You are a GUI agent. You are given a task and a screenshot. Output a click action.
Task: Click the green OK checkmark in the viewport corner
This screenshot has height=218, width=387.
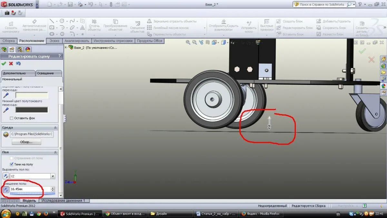(362, 51)
